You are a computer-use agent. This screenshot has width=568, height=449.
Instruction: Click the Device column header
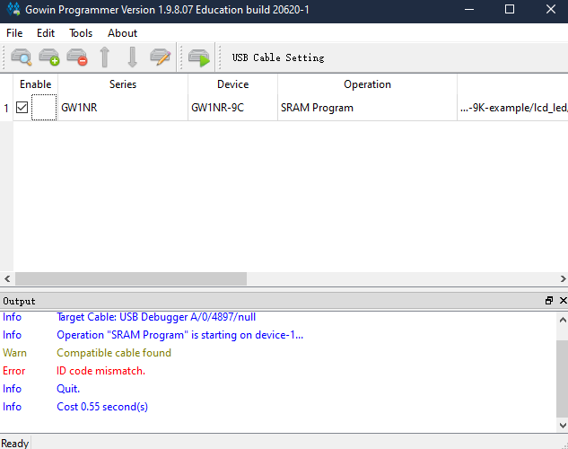pyautogui.click(x=233, y=84)
